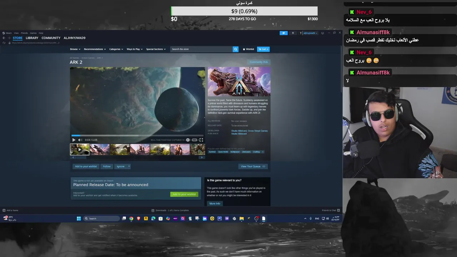Expand the Special Sections menu
The width and height of the screenshot is (457, 257).
(156, 49)
